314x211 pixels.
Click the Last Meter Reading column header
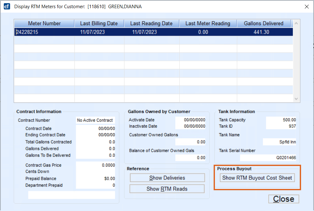tap(208, 23)
